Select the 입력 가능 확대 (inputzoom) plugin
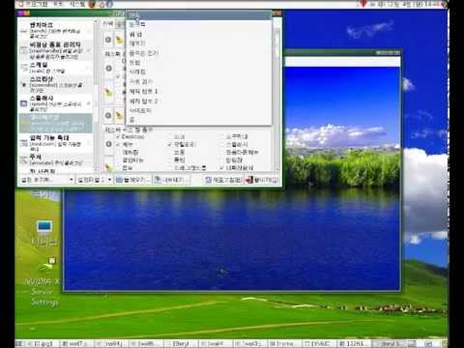This screenshot has height=348, width=464. pyautogui.click(x=55, y=143)
